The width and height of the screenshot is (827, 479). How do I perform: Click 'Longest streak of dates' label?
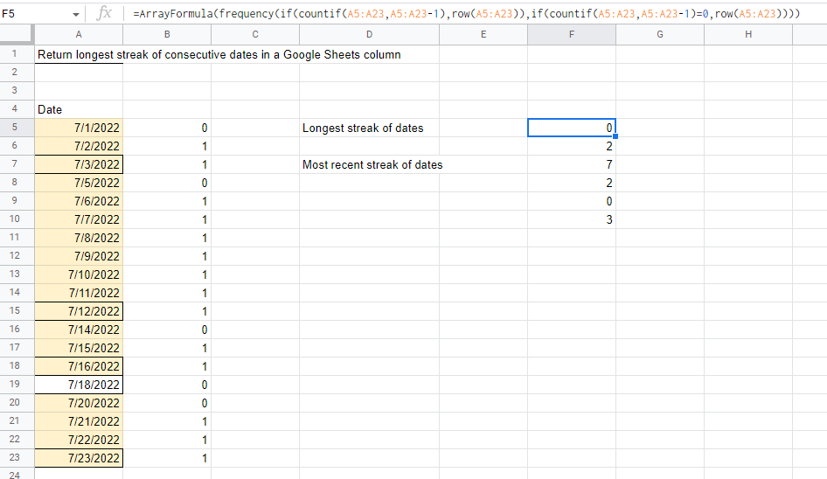coord(363,128)
